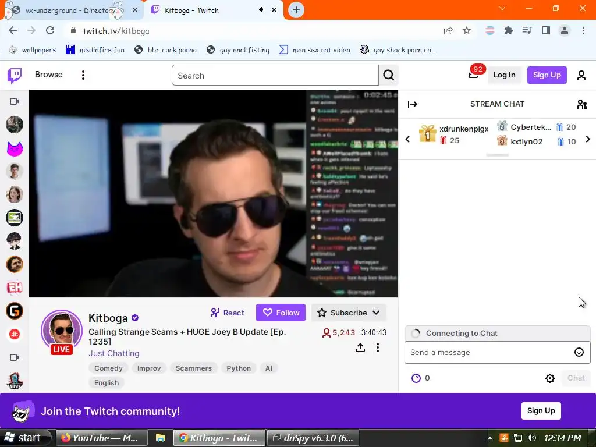Reload the page in Chrome
596x447 pixels.
pyautogui.click(x=50, y=31)
